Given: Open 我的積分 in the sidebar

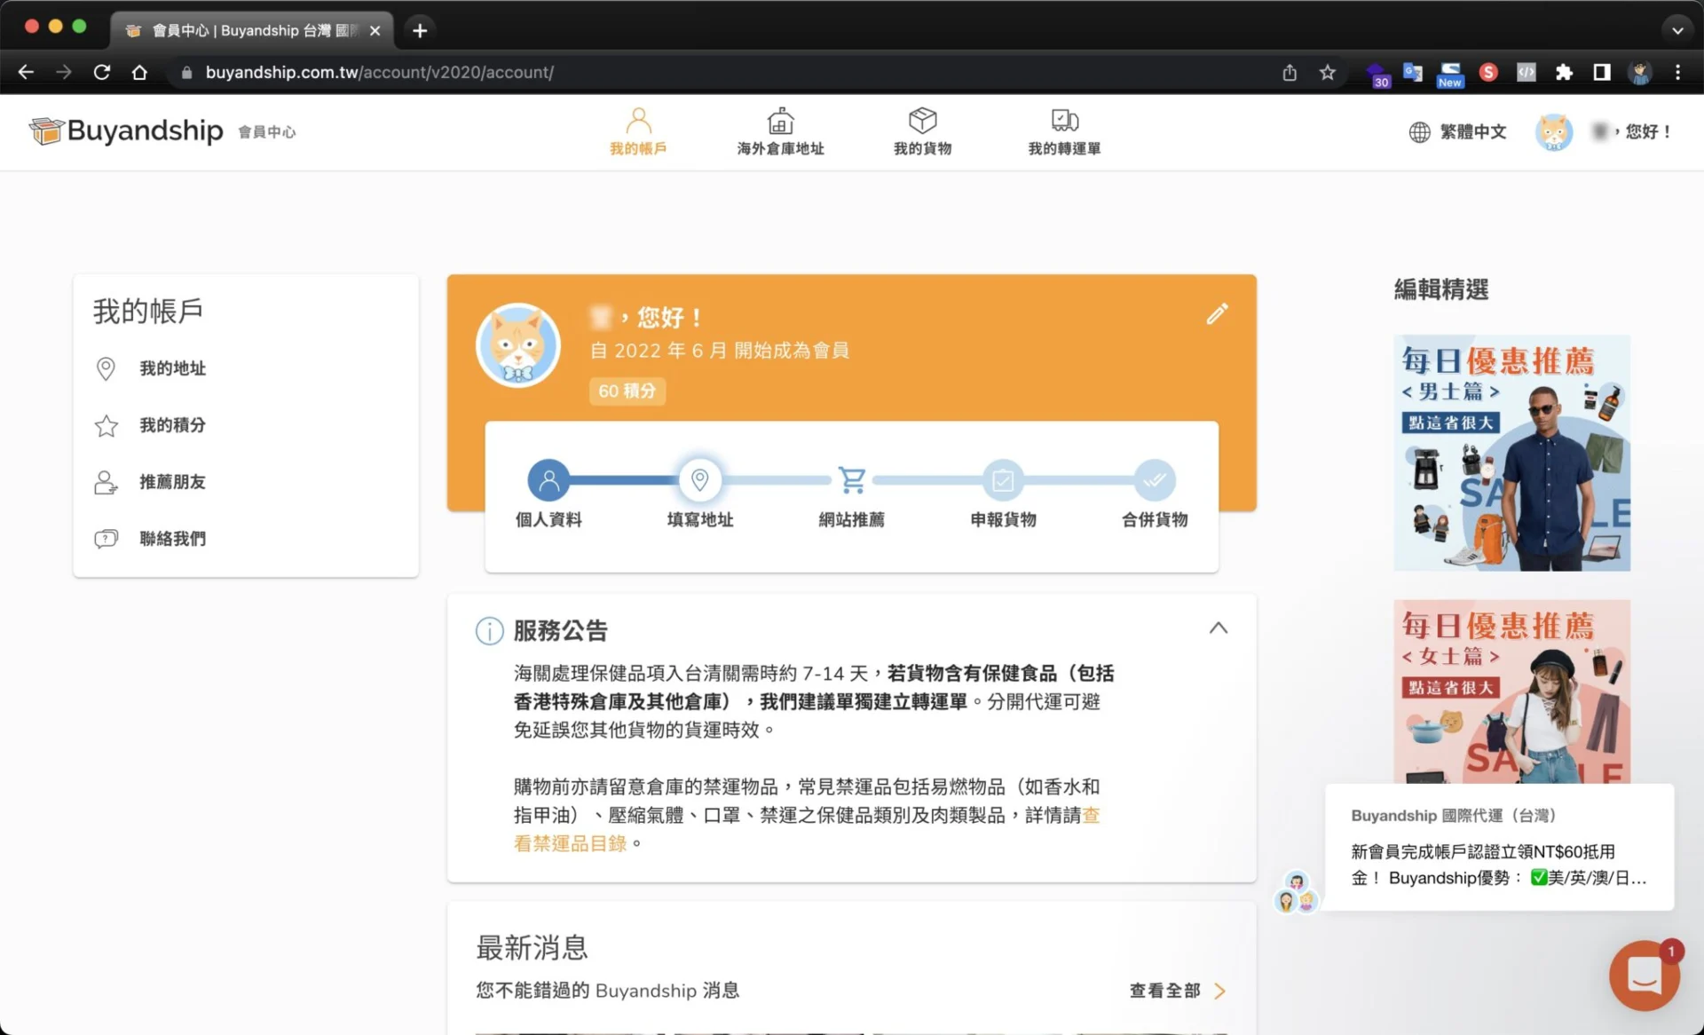Looking at the screenshot, I should [172, 425].
